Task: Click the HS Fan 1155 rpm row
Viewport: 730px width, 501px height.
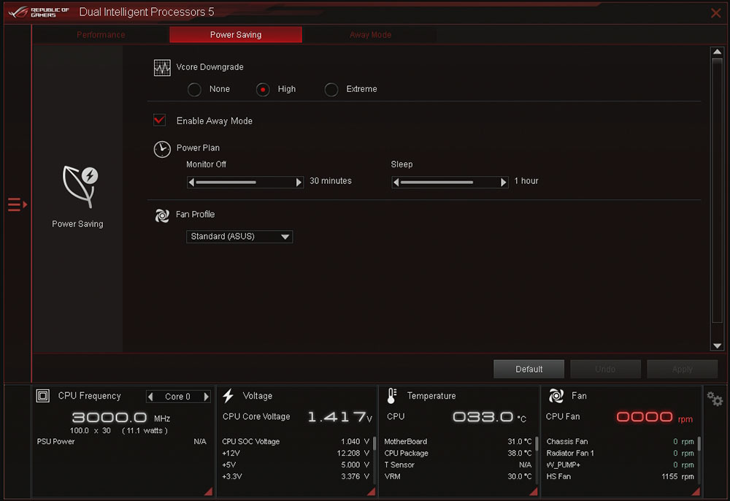Action: pyautogui.click(x=620, y=476)
